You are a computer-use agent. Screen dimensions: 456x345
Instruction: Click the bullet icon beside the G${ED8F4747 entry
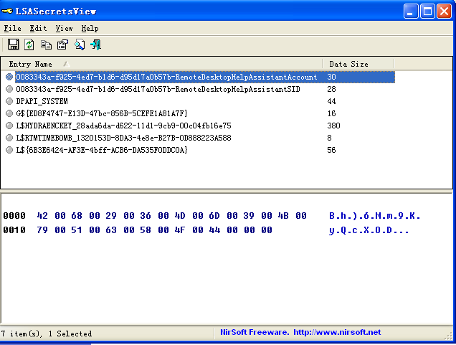[x=9, y=113]
